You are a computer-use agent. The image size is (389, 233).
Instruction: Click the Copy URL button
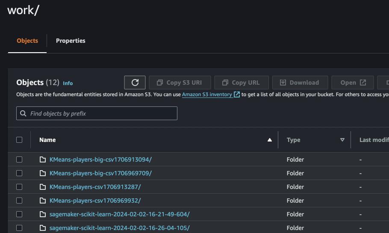(x=242, y=83)
